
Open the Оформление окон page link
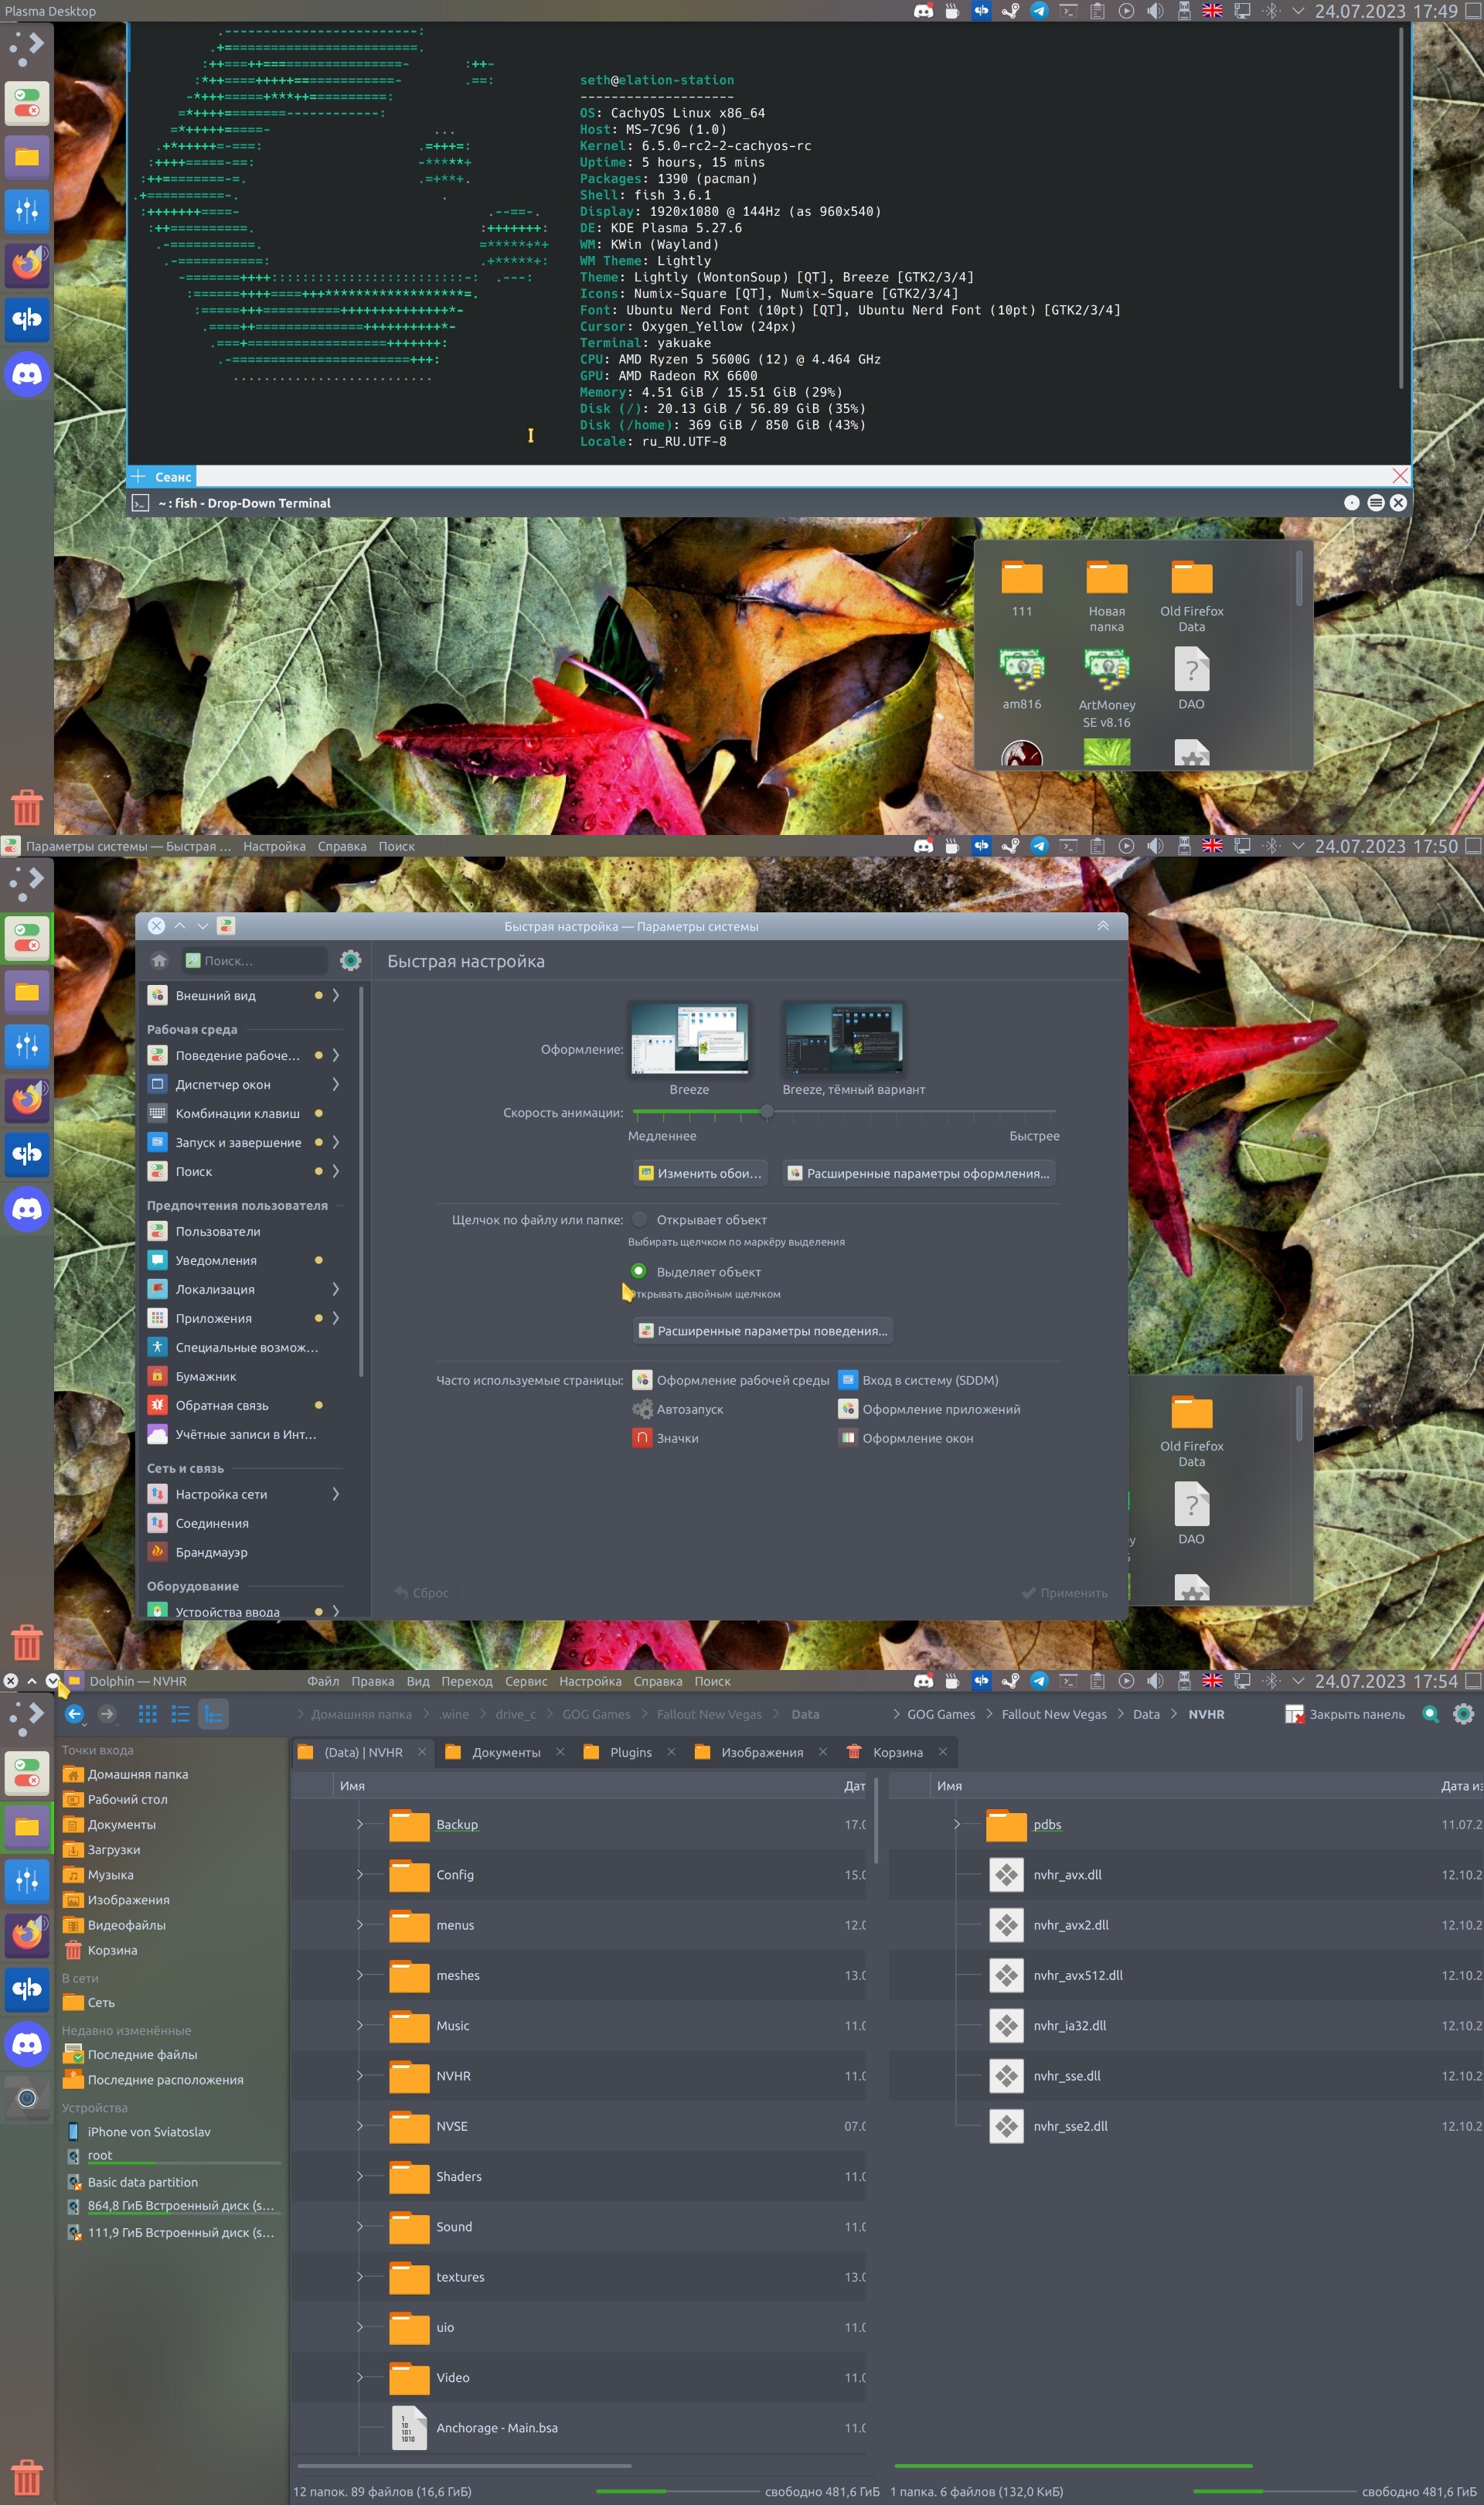(x=906, y=1438)
